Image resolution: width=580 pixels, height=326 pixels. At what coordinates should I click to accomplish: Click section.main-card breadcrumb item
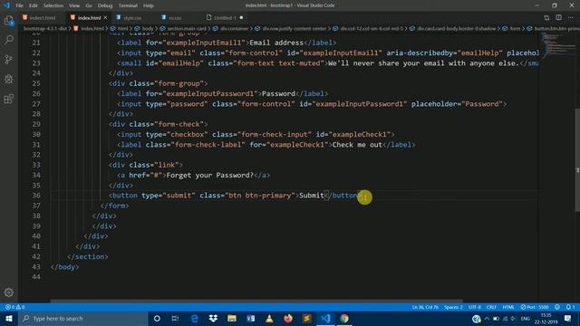(187, 28)
